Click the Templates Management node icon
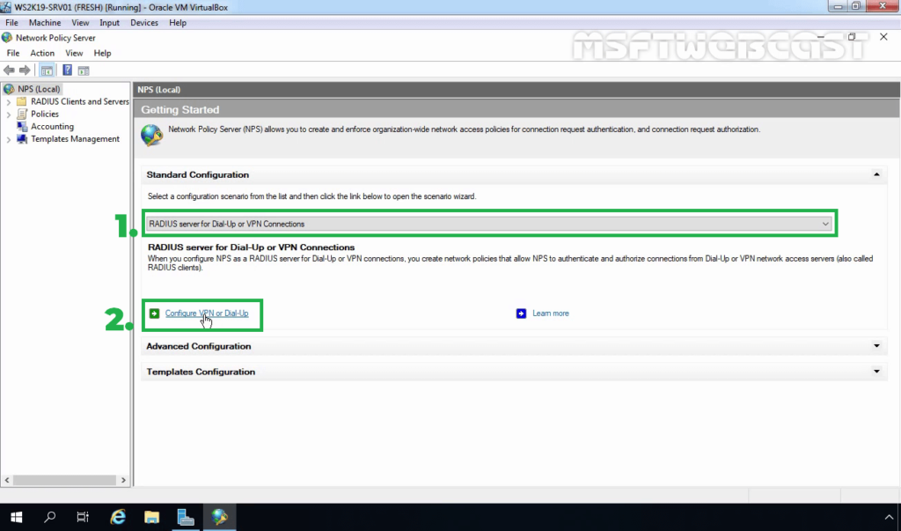Image resolution: width=901 pixels, height=531 pixels. tap(22, 139)
